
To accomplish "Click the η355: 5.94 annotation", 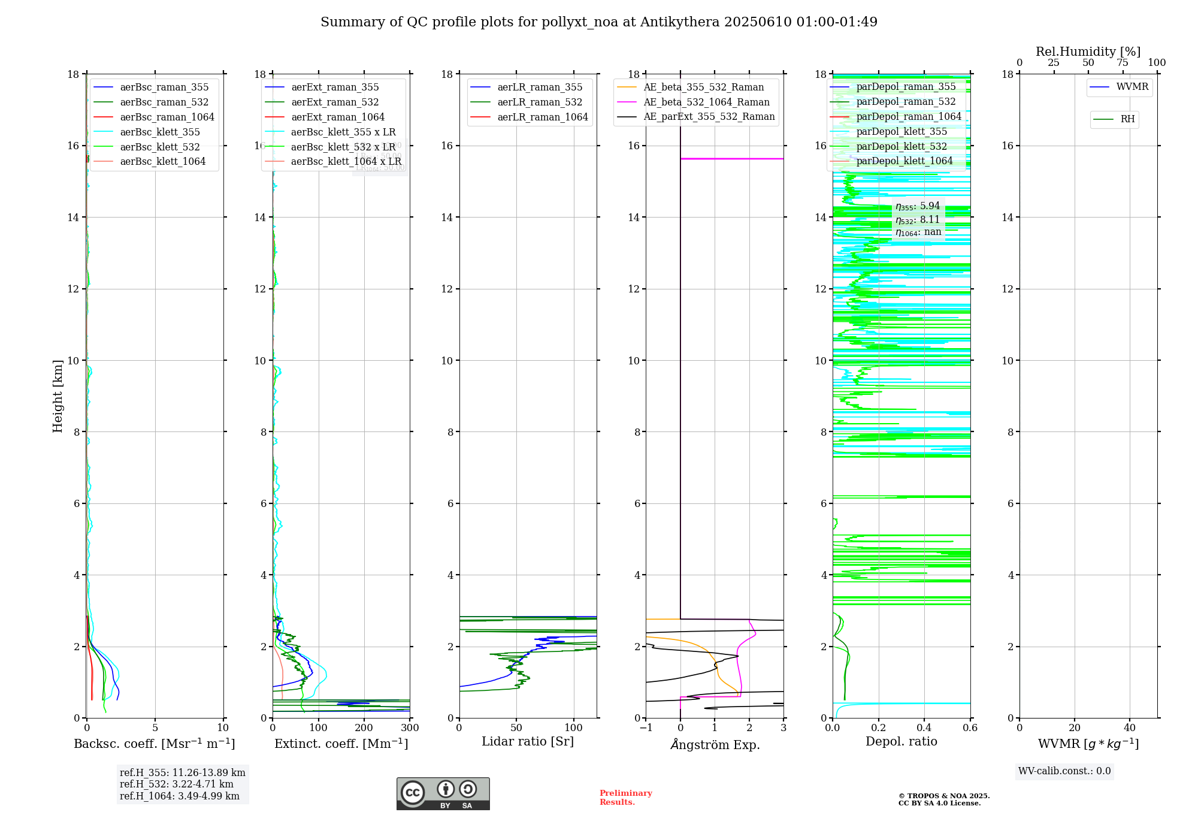I will point(918,207).
